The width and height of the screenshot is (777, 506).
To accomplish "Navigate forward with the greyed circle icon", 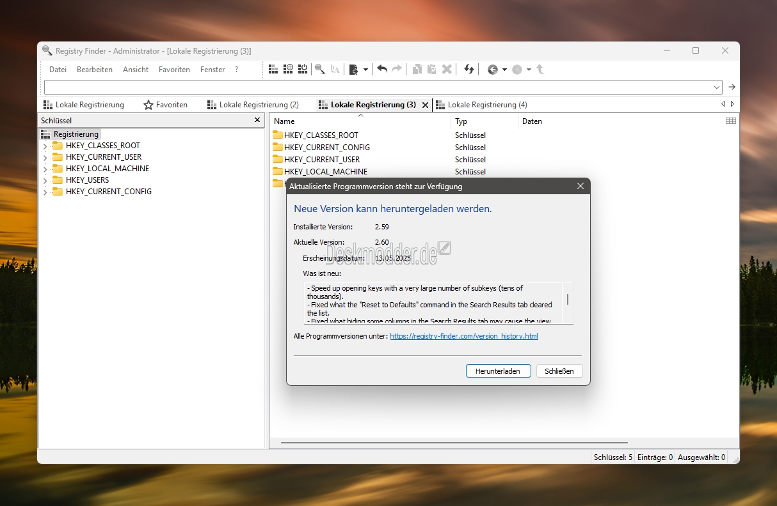I will [x=517, y=70].
